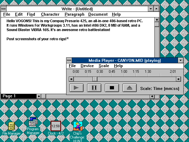The width and height of the screenshot is (189, 142).
Task: Click the Media Player title bar
Action: click(125, 60)
